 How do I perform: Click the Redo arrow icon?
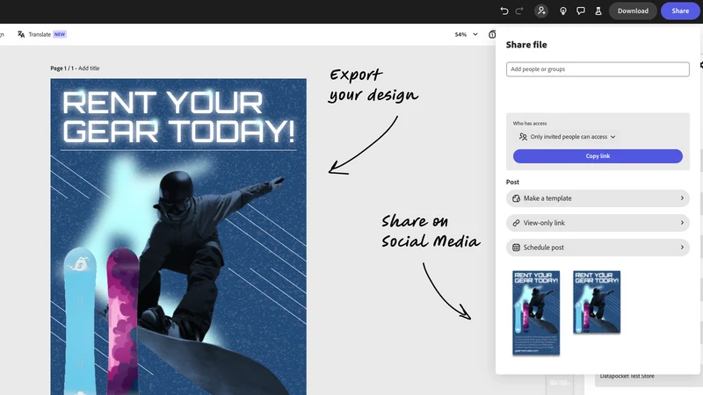pyautogui.click(x=519, y=11)
